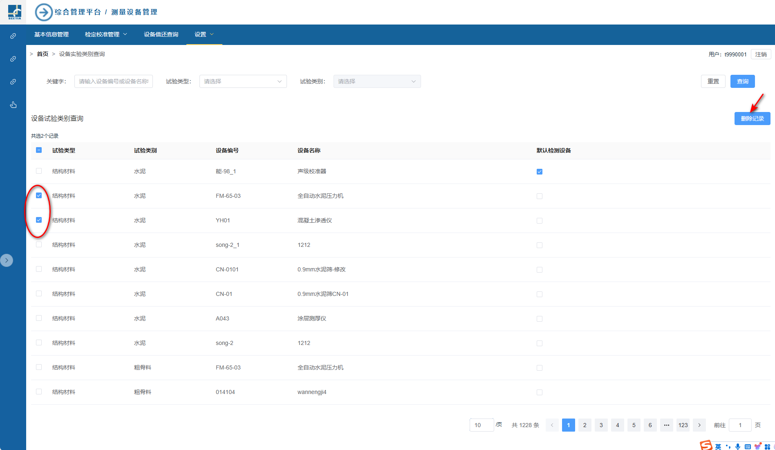The image size is (775, 450).
Task: Click the Sogou skin shirt icon
Action: [757, 446]
